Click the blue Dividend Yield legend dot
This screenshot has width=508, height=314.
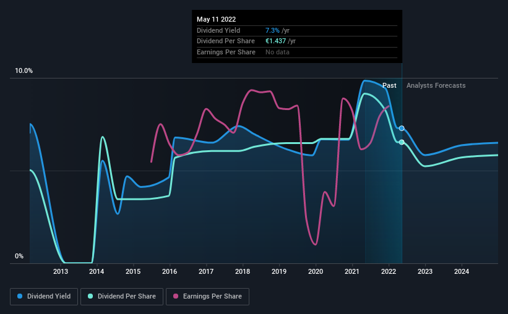pos(20,296)
